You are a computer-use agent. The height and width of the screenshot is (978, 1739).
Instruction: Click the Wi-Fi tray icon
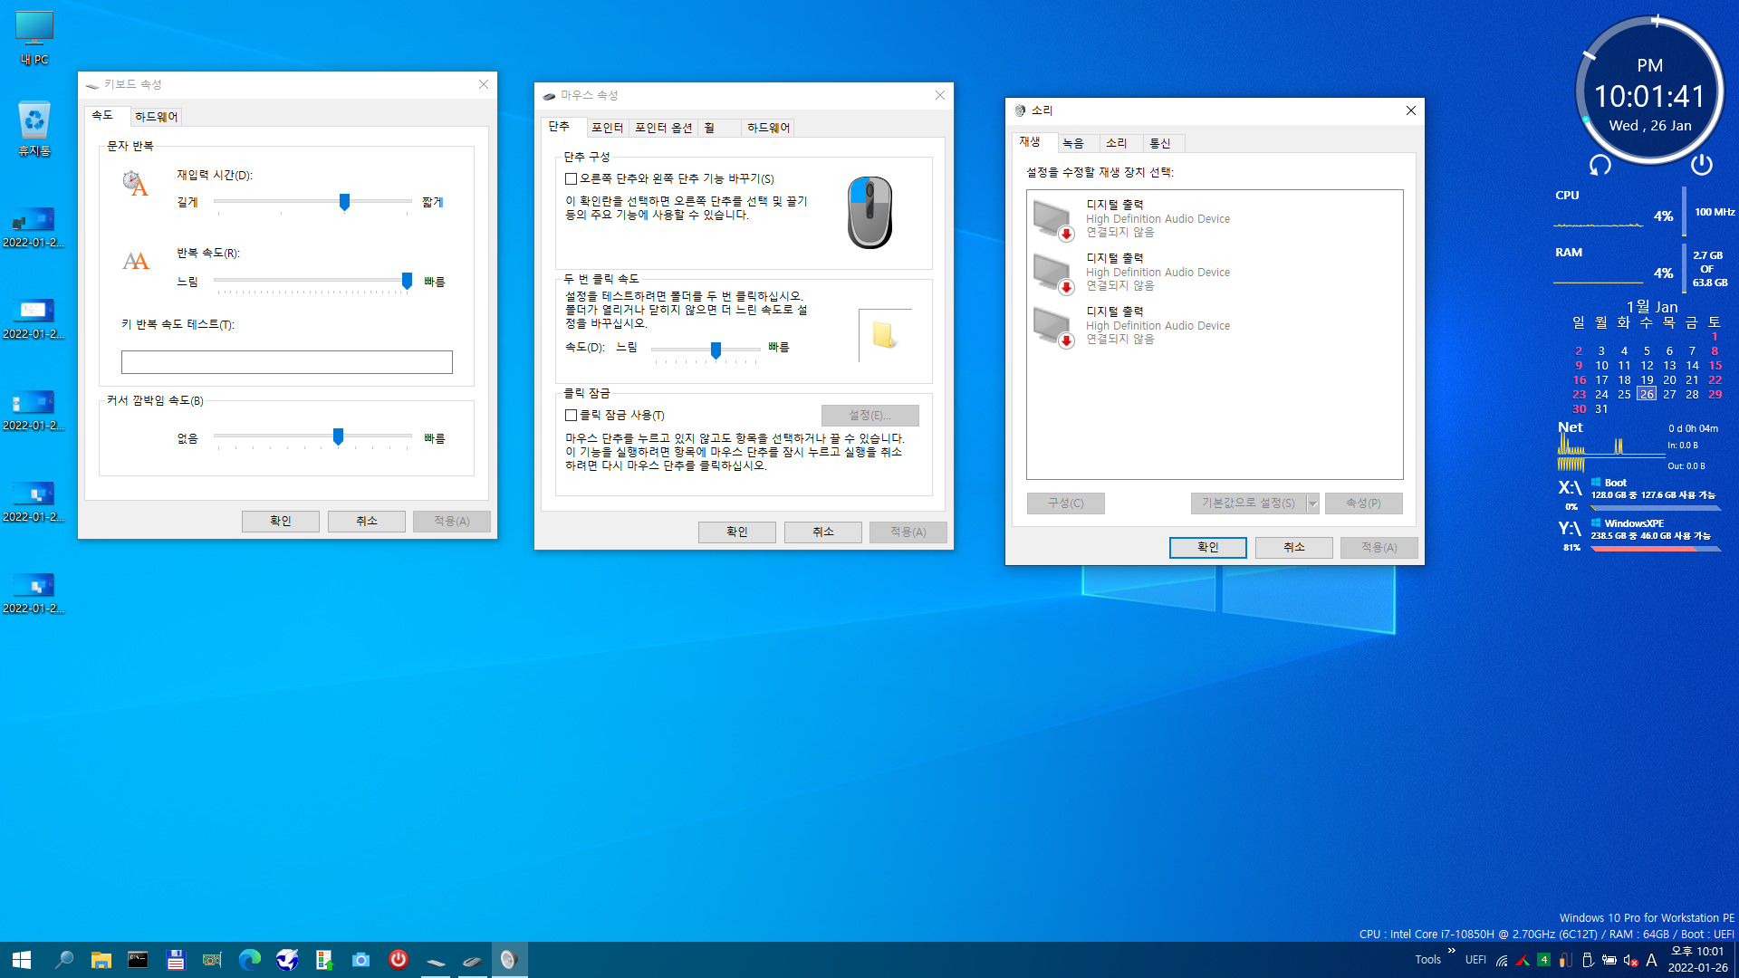1502,961
